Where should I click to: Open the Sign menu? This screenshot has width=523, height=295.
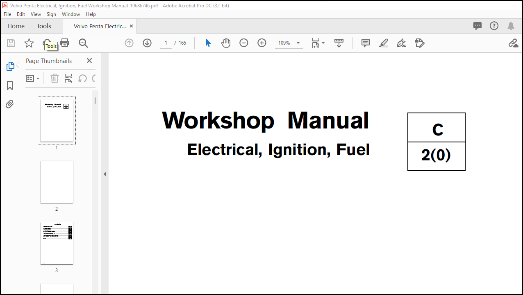coord(51,14)
